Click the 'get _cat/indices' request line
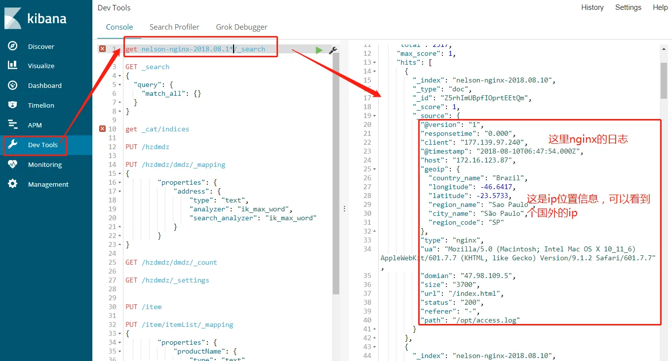This screenshot has height=361, width=672. (157, 129)
